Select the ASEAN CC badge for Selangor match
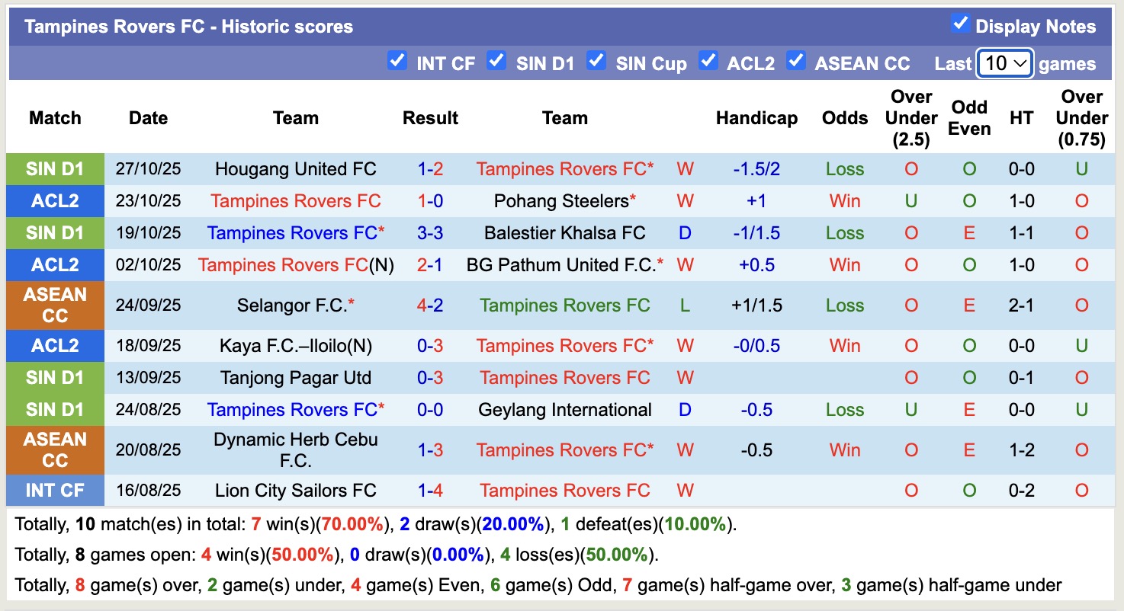Image resolution: width=1124 pixels, height=611 pixels. [55, 305]
